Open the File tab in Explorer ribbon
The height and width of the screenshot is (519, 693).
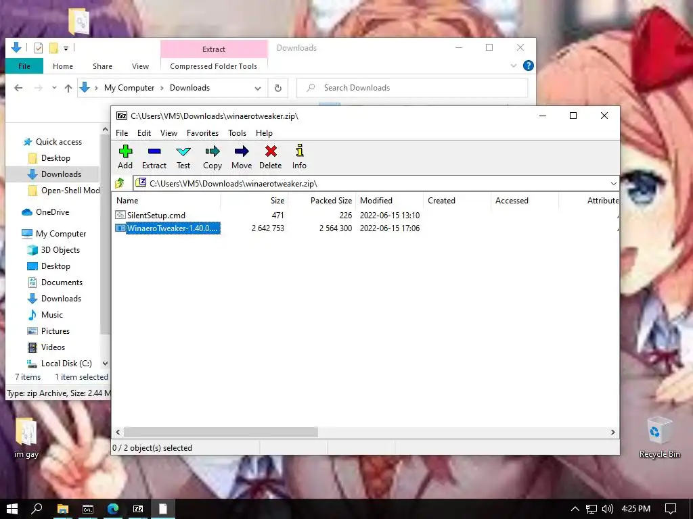(x=24, y=66)
